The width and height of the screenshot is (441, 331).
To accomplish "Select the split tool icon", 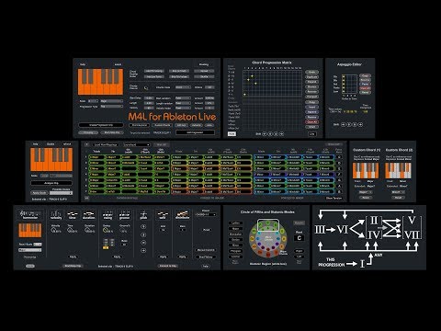I will [x=163, y=214].
